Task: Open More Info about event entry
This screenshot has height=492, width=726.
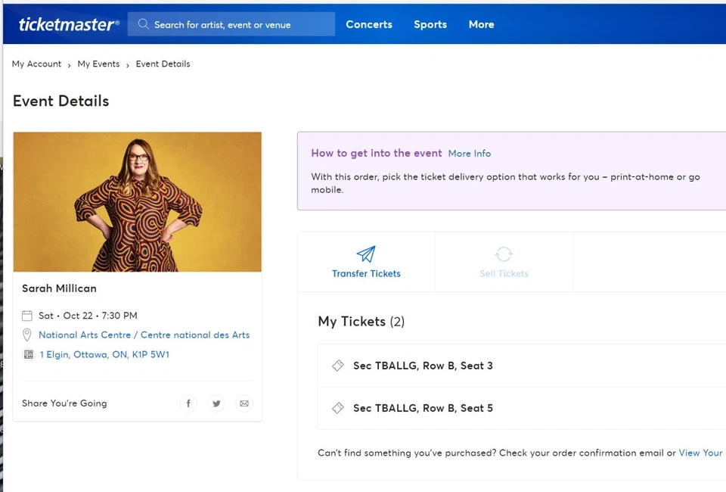Action: [469, 153]
